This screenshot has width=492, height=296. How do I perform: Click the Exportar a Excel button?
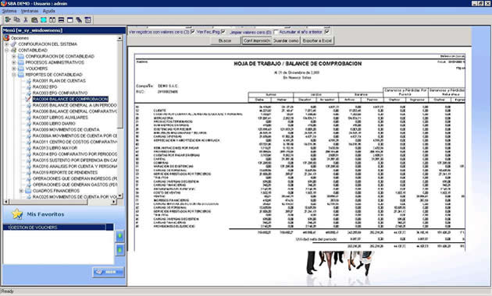(x=317, y=41)
